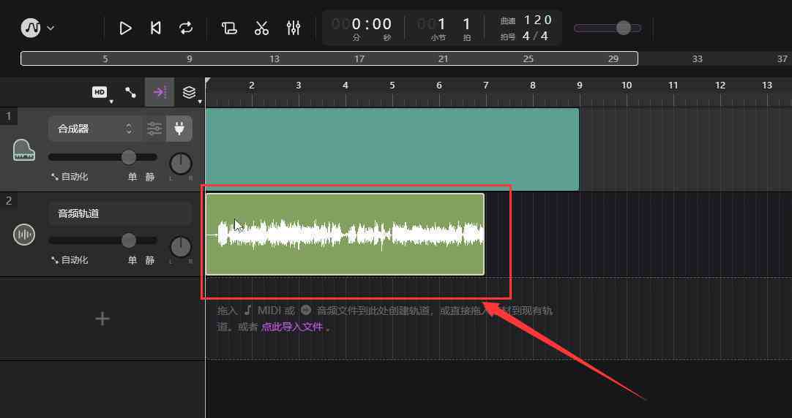Open track 1 sliders settings icon
The image size is (792, 418).
tap(154, 129)
